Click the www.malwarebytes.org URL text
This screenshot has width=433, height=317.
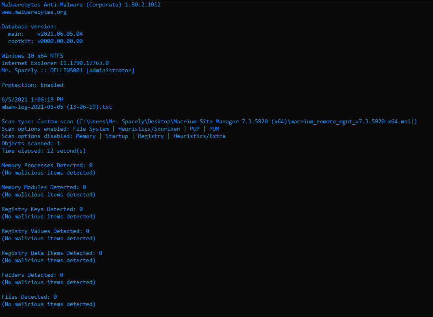[34, 12]
